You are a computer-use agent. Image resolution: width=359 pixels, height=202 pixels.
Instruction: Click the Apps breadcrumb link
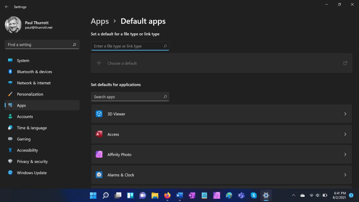(100, 21)
